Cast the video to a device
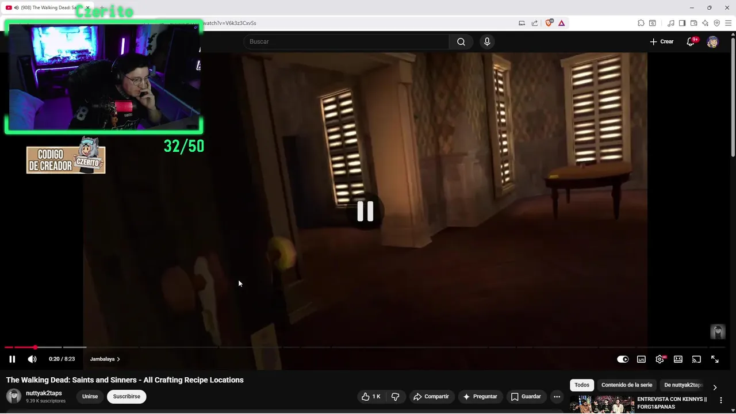Viewport: 736px width, 414px height. pos(696,359)
